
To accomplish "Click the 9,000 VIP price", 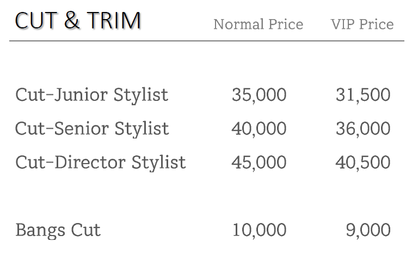I will (368, 230).
